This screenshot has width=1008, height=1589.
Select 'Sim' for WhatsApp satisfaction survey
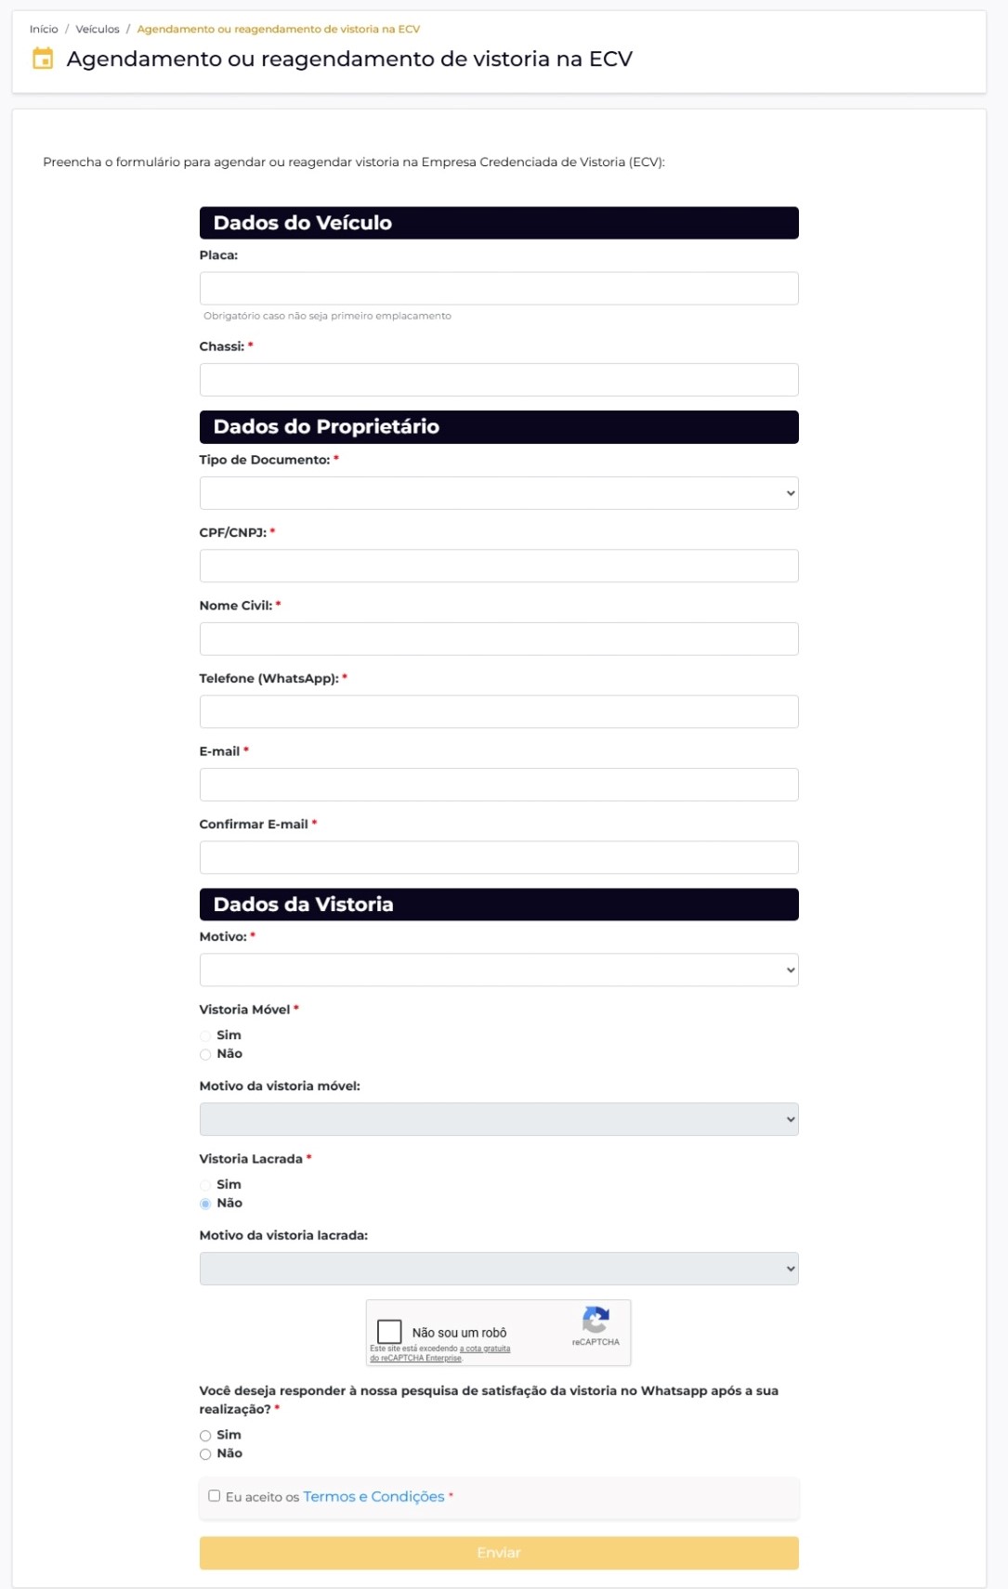pos(205,1436)
